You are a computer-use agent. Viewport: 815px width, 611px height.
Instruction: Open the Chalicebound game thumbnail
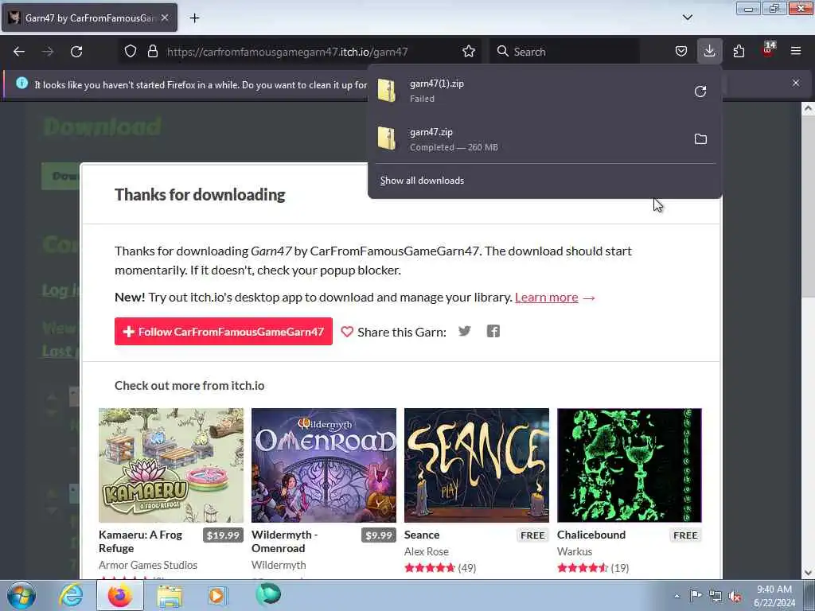(630, 465)
